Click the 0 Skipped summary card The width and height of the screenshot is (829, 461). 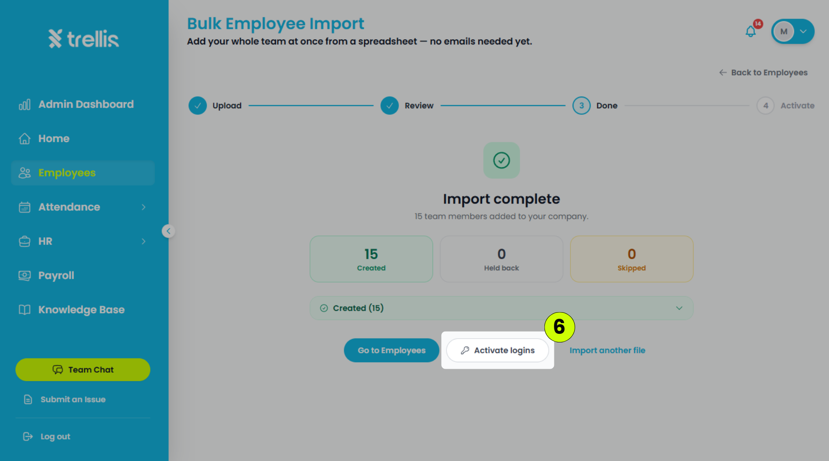632,259
